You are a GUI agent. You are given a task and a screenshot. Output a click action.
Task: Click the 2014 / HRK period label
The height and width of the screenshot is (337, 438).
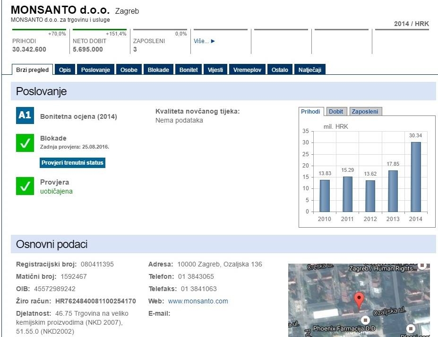tap(412, 24)
